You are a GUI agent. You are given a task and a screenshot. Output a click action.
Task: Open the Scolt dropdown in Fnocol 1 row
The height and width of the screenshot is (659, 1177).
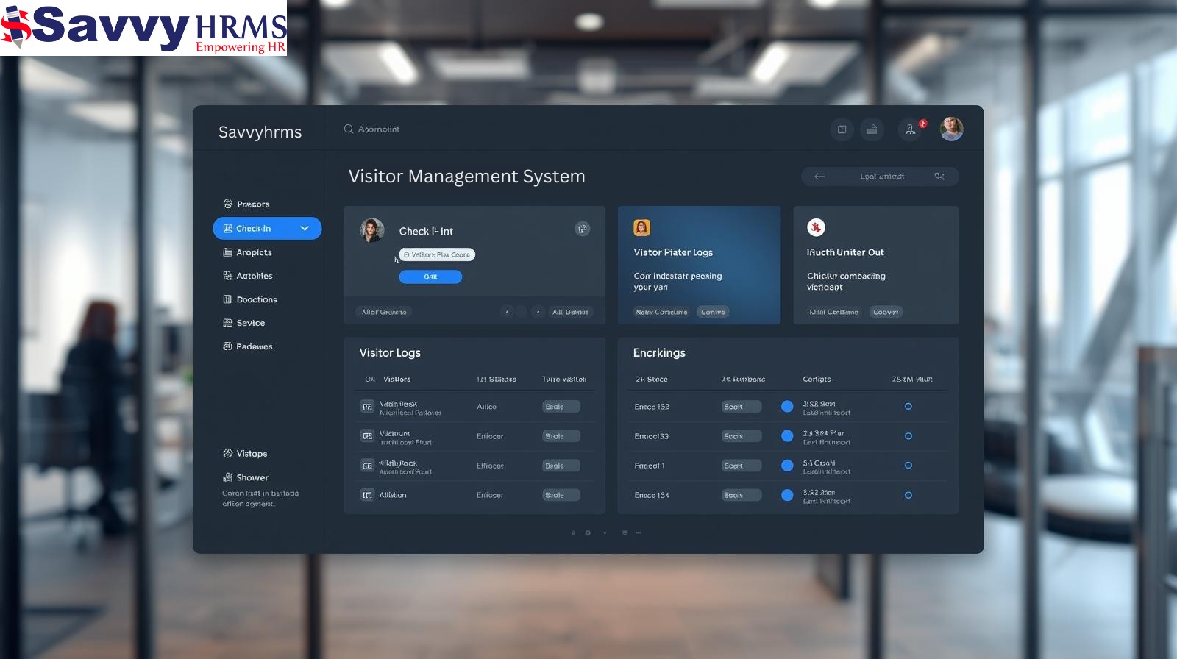click(741, 466)
